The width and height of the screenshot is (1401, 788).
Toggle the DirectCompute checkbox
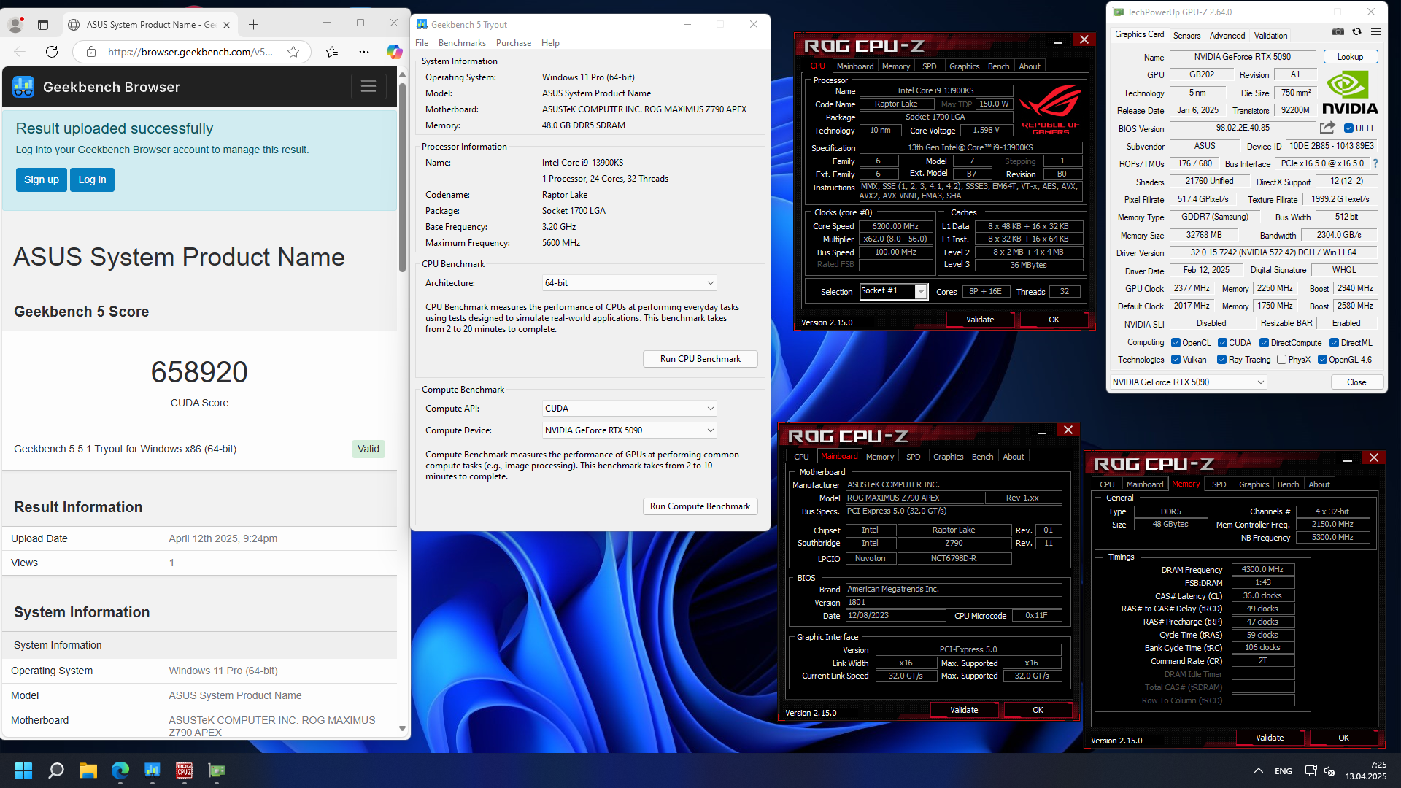coord(1264,343)
